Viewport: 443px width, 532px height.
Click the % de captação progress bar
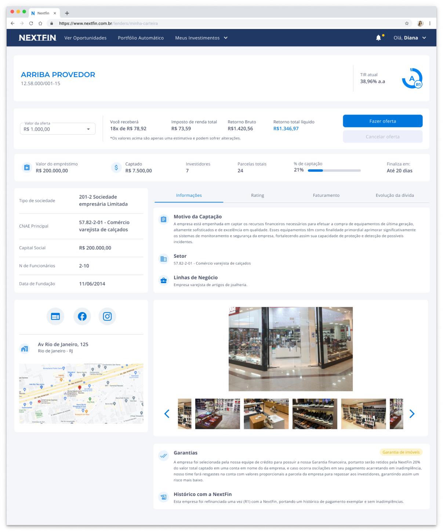tap(334, 170)
